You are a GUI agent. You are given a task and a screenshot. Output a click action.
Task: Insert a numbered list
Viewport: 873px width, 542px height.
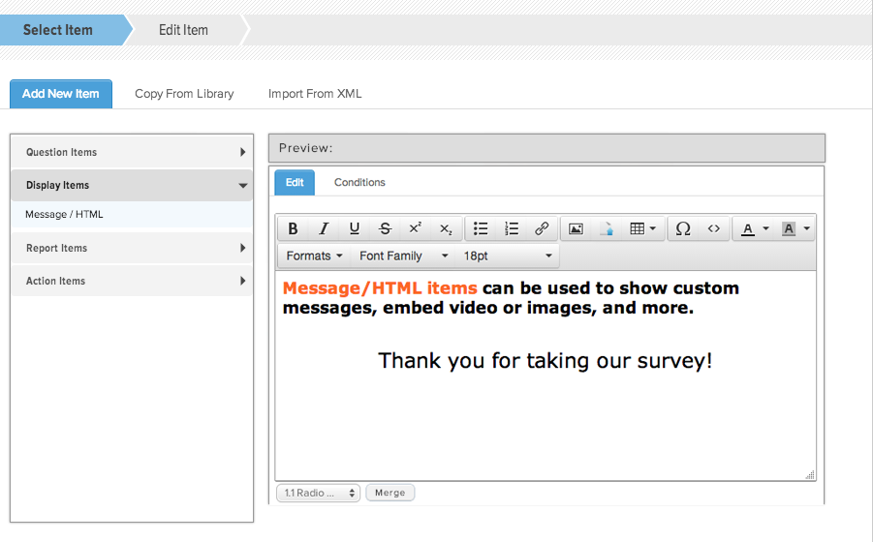(511, 228)
